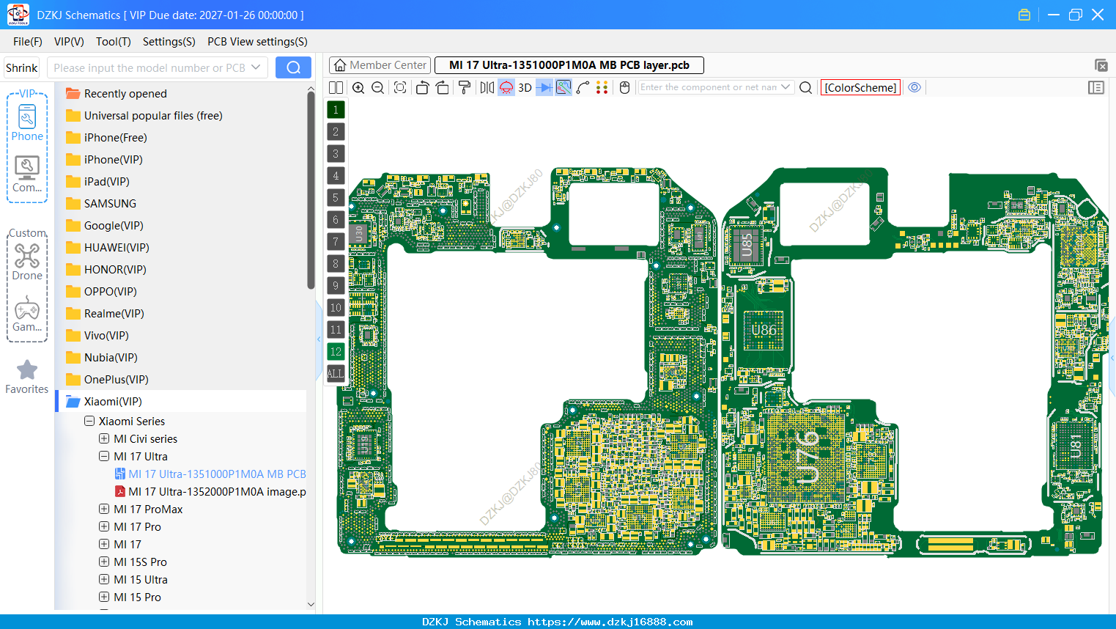Collapse the MI 17 Ultra node
Screen dimensions: 1116x629
click(x=104, y=456)
